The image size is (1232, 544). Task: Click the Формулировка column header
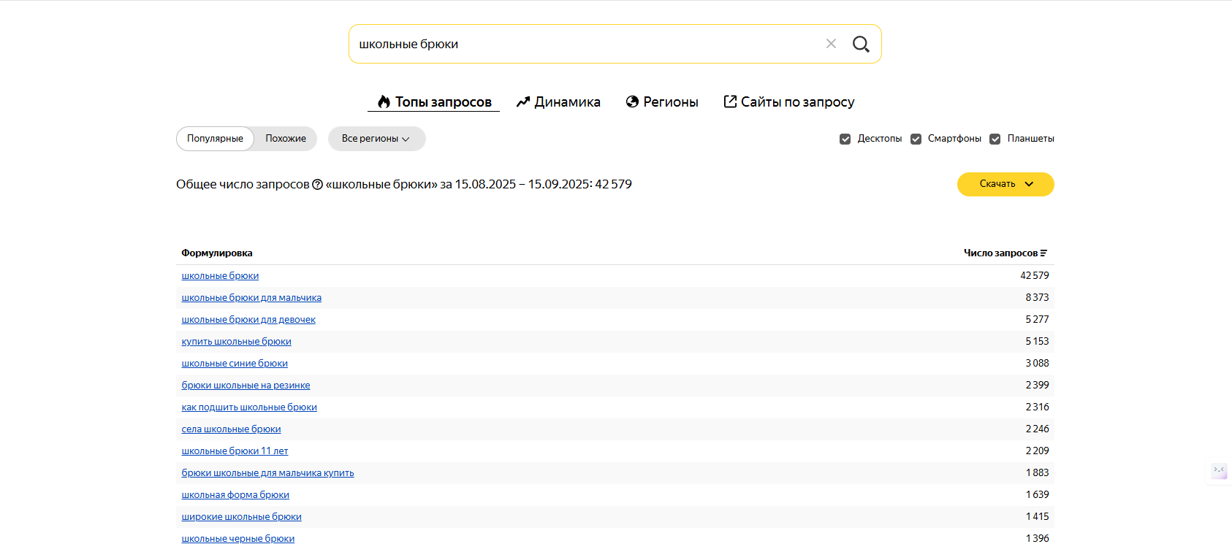(x=217, y=253)
